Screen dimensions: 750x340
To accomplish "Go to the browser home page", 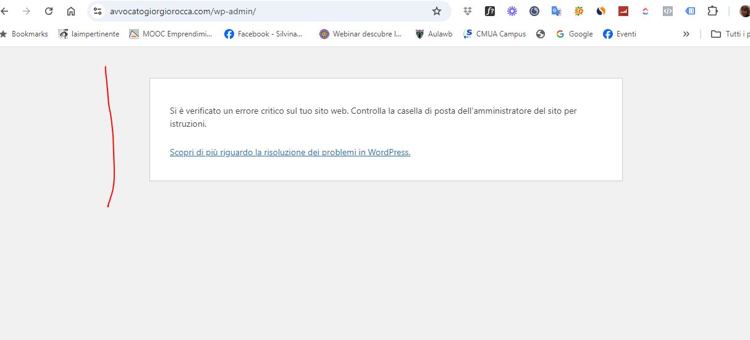I will [71, 11].
